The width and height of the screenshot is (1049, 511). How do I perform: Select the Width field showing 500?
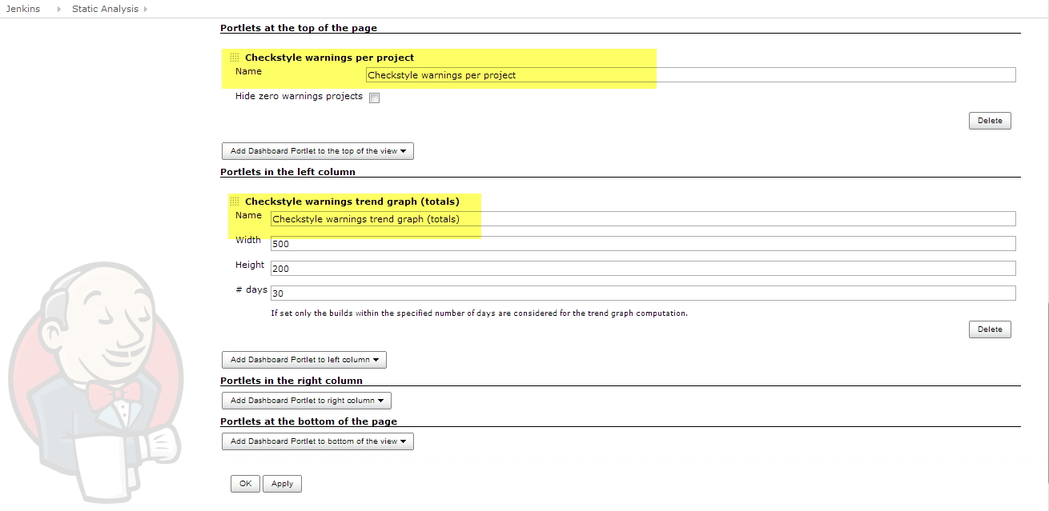(x=561, y=243)
